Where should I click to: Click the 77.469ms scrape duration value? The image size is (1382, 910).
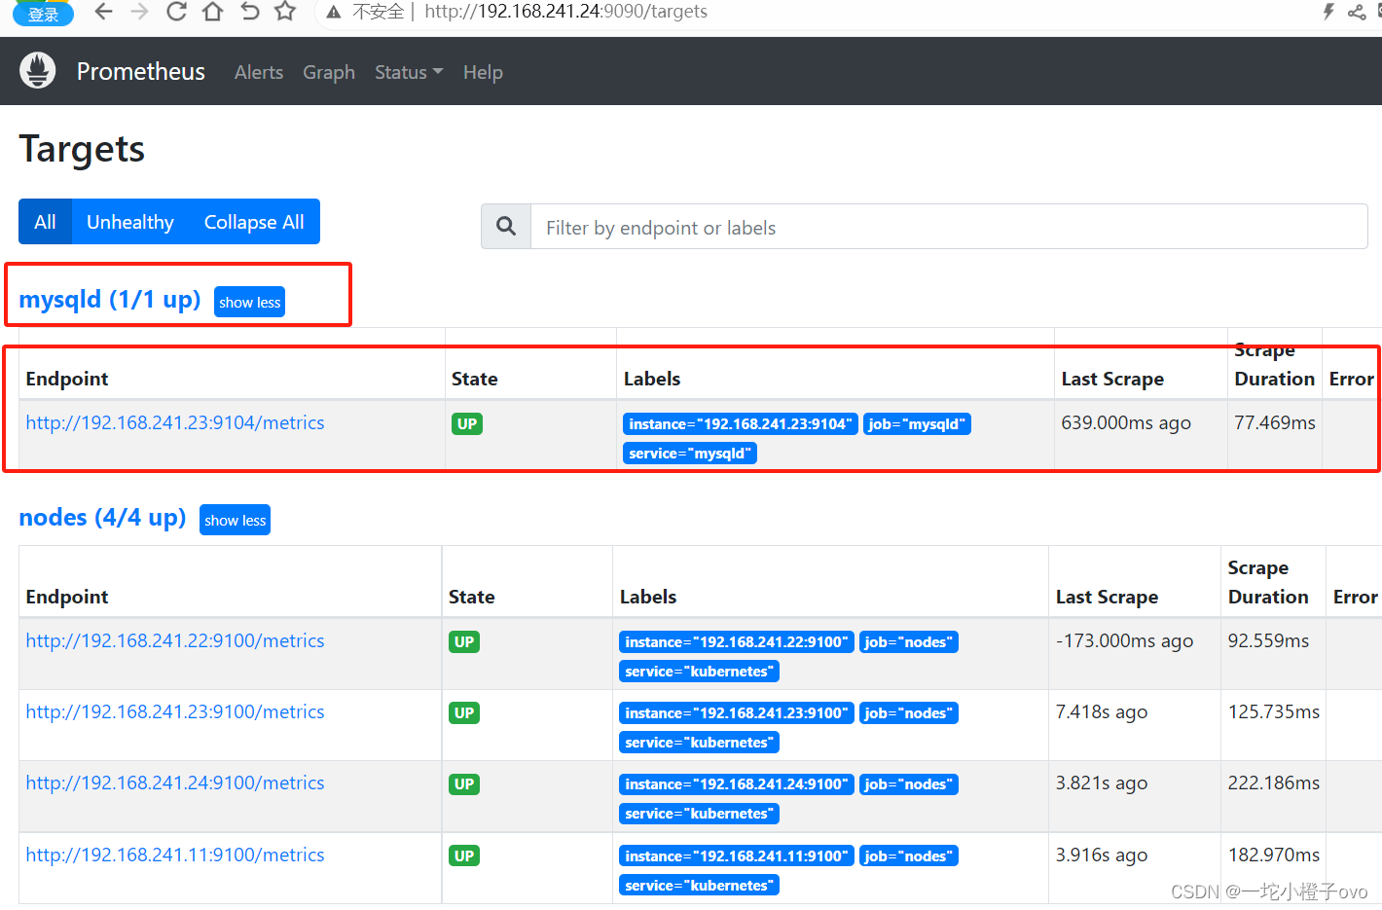tap(1275, 422)
